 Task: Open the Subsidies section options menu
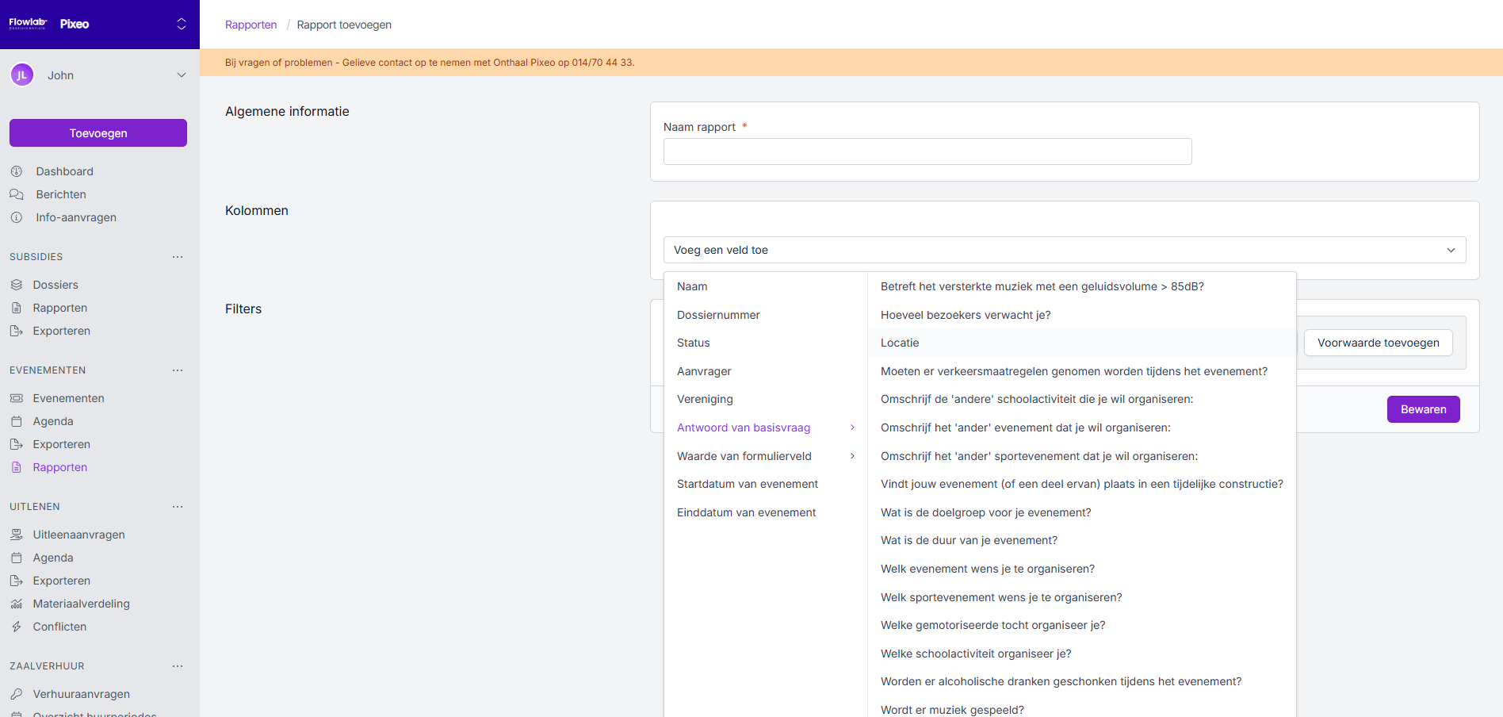pyautogui.click(x=178, y=257)
